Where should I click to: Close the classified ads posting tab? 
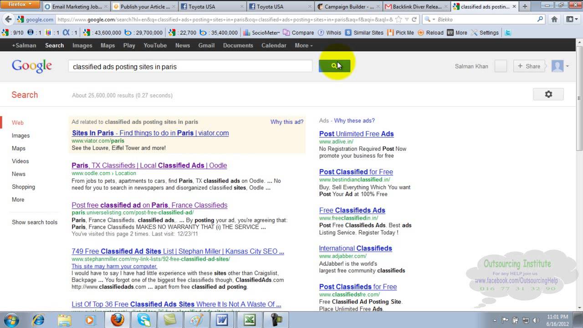coord(514,6)
